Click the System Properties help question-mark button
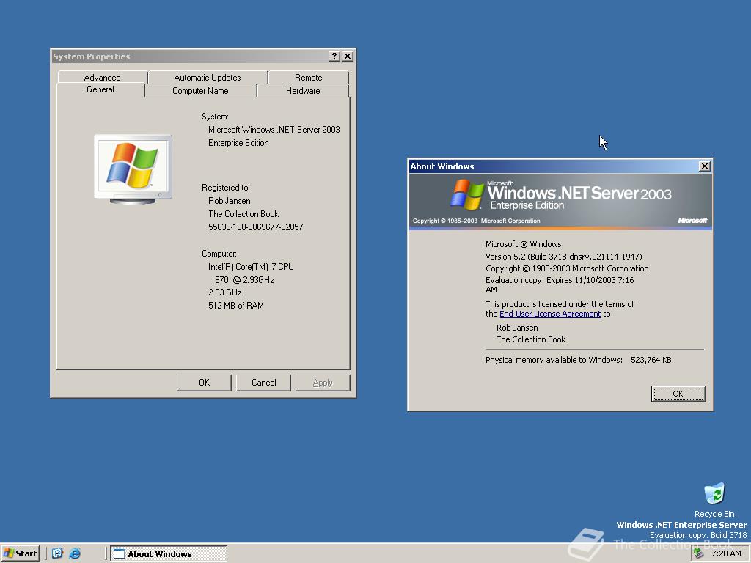Viewport: 751px width, 563px height. [334, 56]
